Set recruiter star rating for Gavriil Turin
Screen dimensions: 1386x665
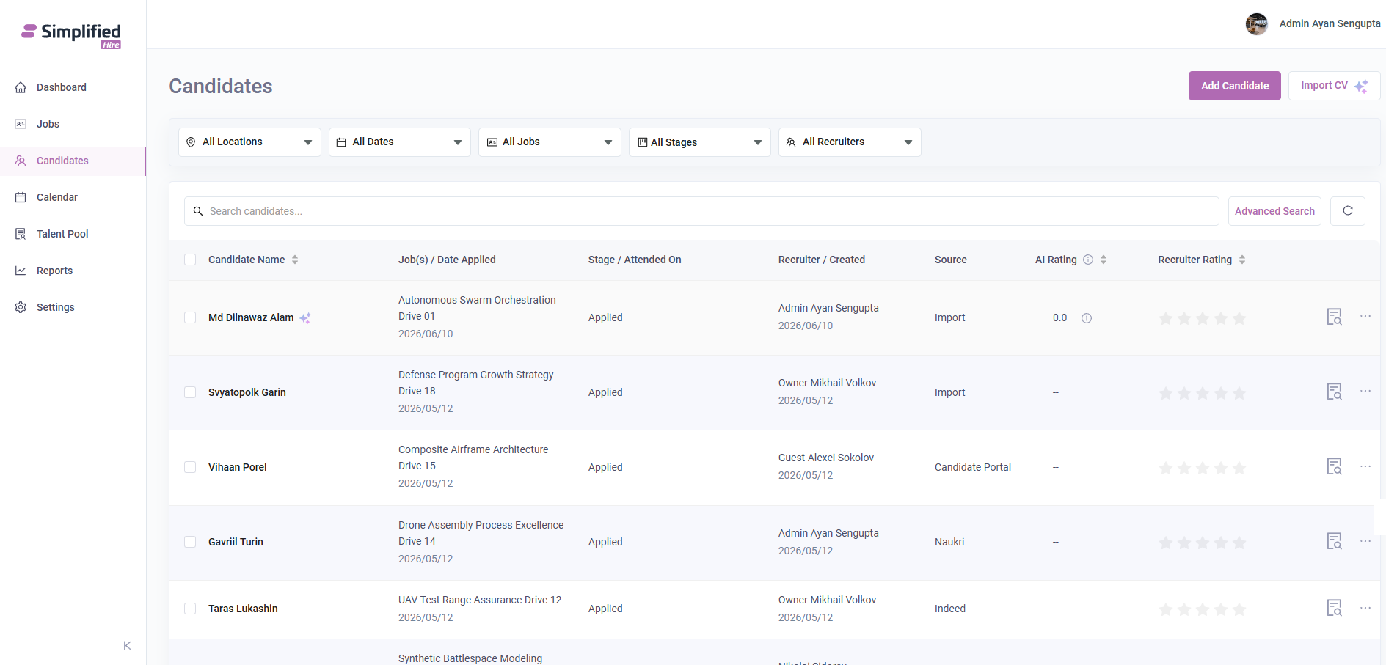coord(1203,543)
